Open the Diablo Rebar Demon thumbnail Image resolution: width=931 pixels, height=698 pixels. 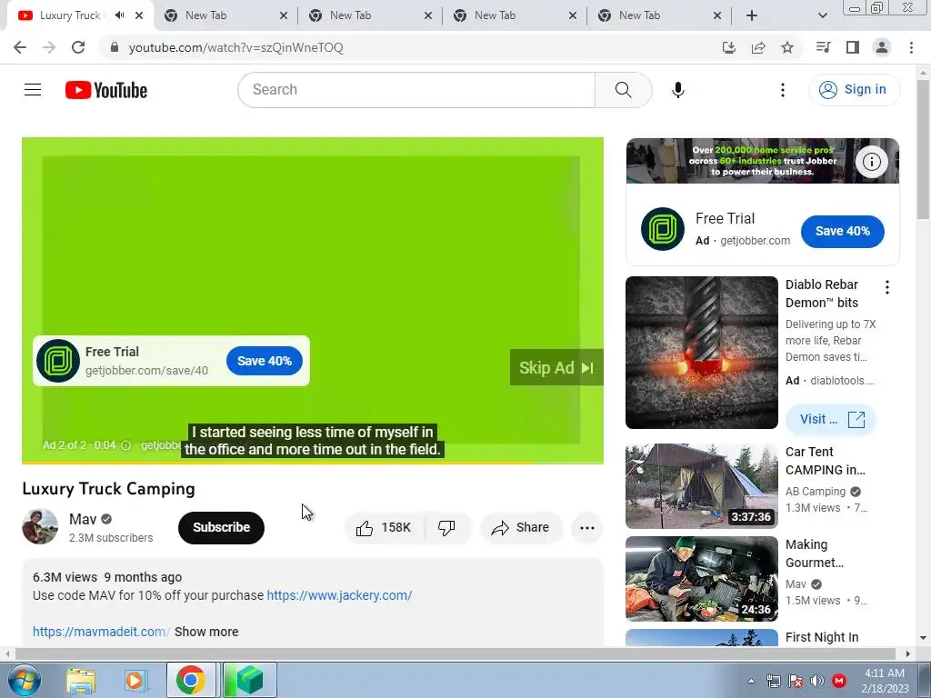click(702, 353)
